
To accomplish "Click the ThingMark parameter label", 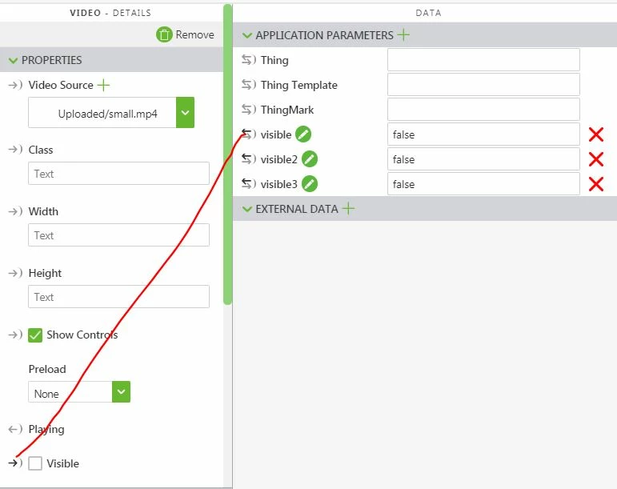I will point(287,110).
